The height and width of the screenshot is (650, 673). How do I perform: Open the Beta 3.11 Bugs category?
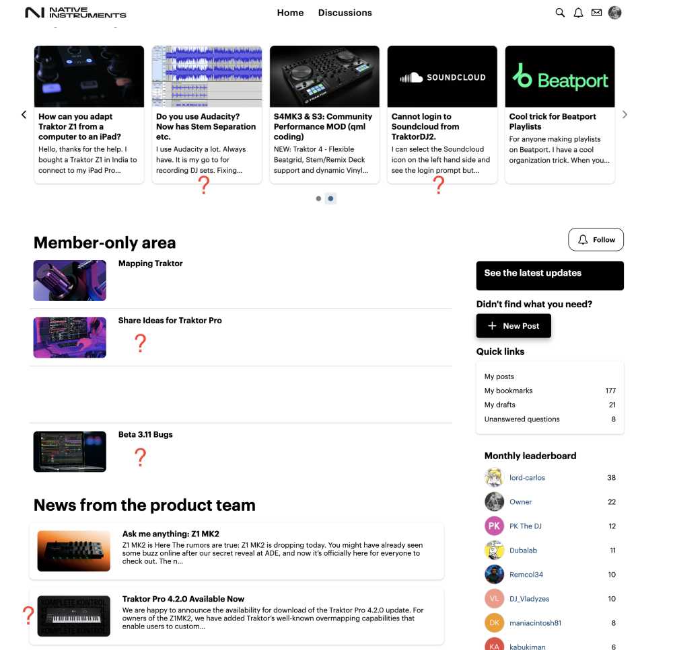(145, 434)
